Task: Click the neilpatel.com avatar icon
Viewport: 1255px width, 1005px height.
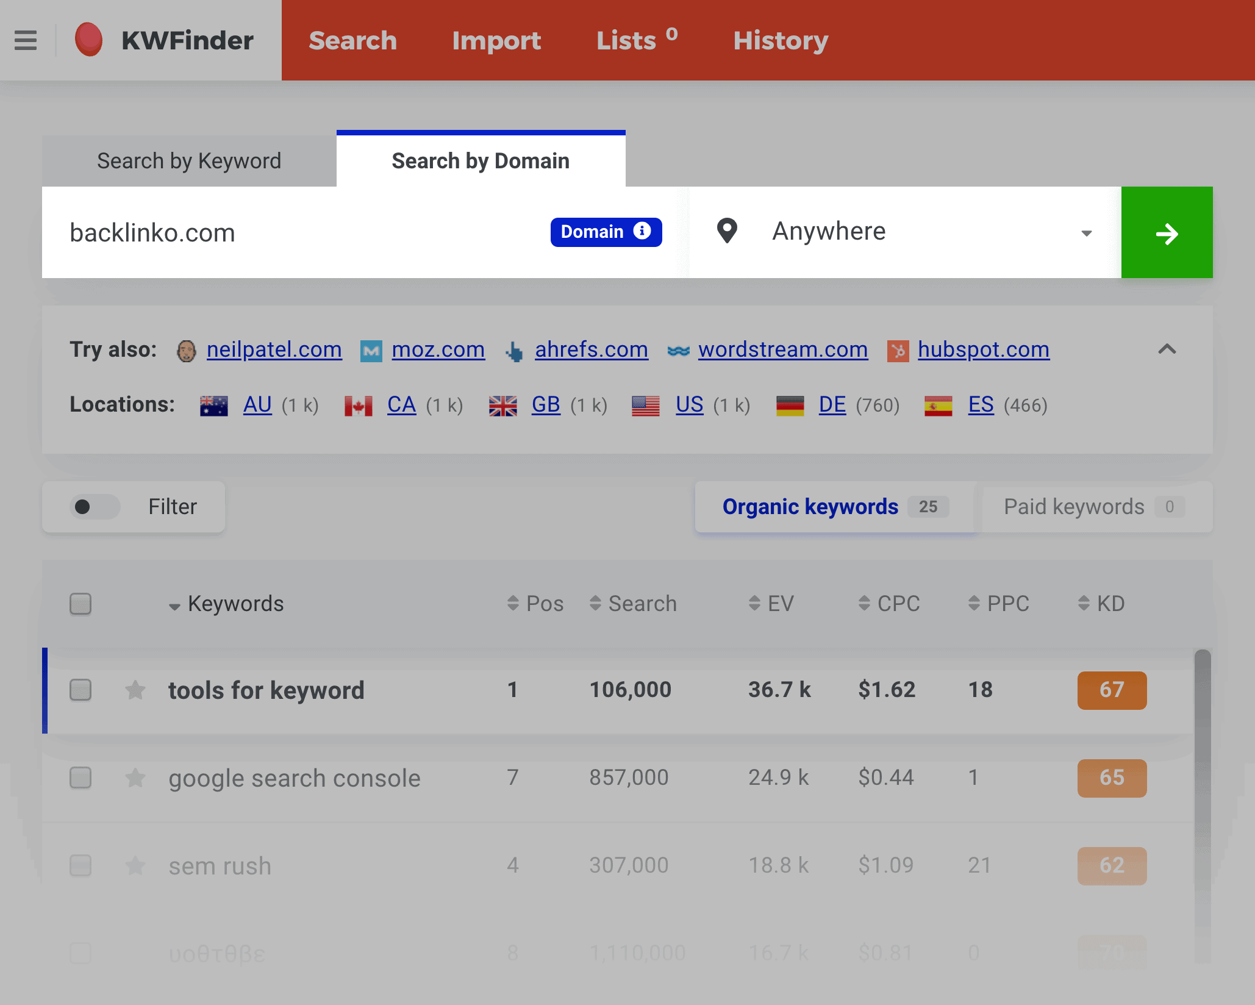Action: pos(187,351)
